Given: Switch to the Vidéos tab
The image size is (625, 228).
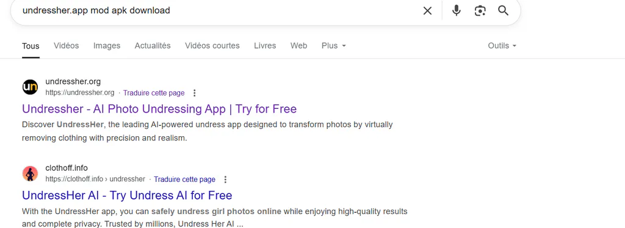Looking at the screenshot, I should coord(66,46).
